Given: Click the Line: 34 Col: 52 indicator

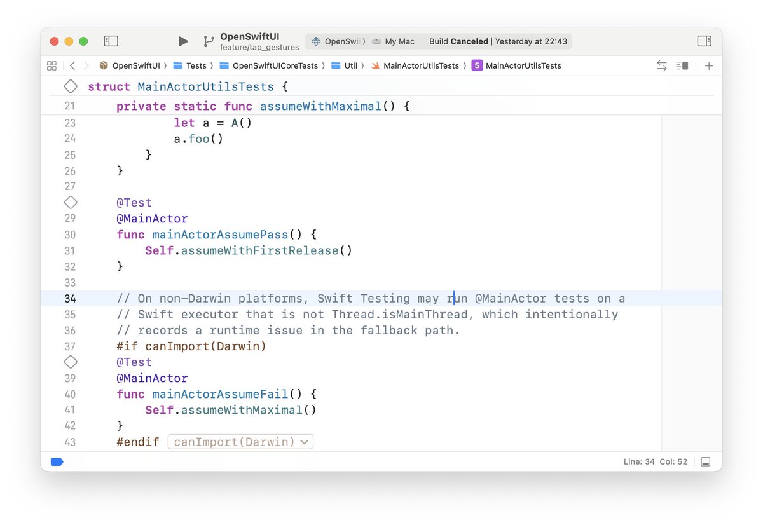Looking at the screenshot, I should (656, 462).
